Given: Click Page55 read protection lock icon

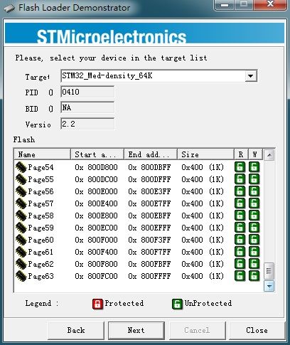Looking at the screenshot, I should coord(240,179).
